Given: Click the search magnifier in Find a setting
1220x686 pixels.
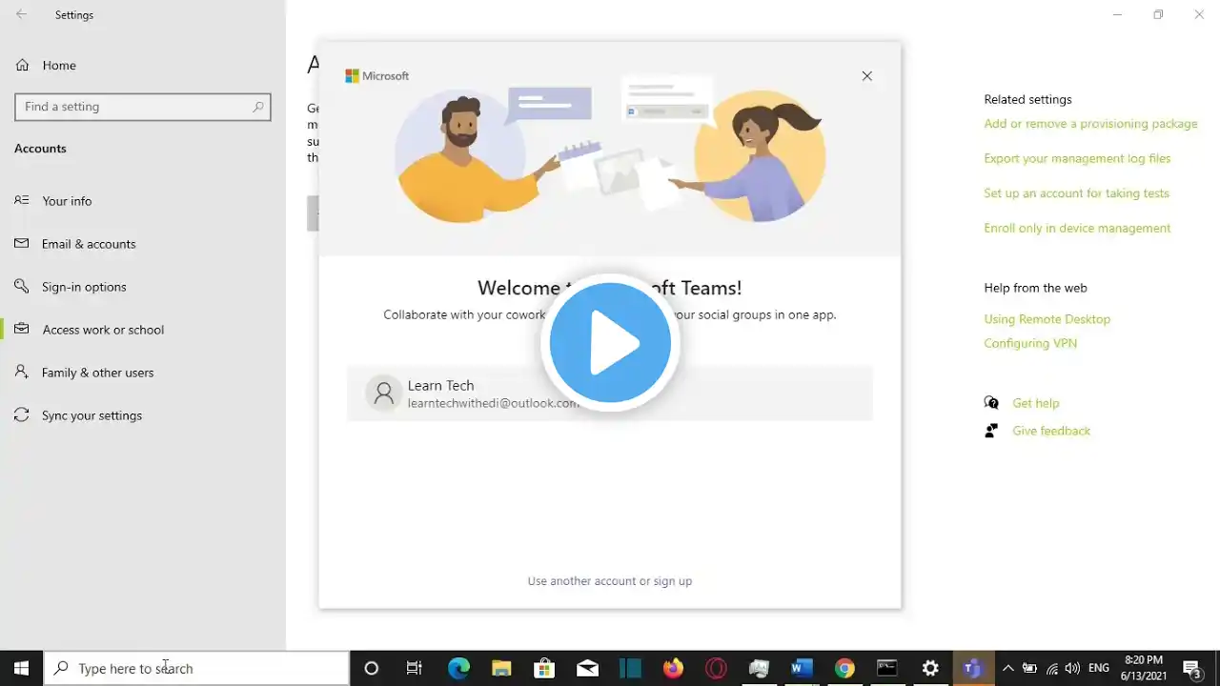Looking at the screenshot, I should pyautogui.click(x=257, y=107).
